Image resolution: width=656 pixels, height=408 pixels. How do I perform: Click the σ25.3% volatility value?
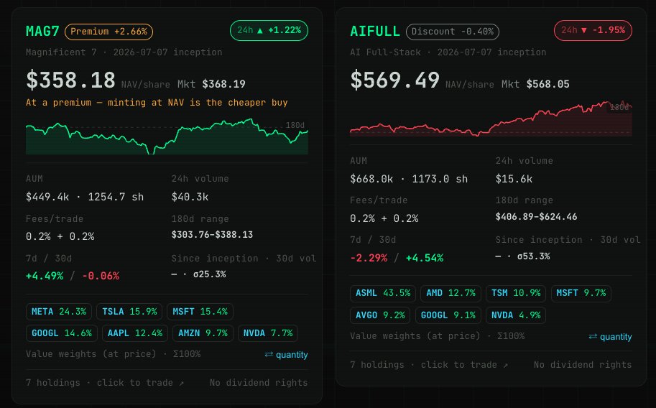(x=210, y=274)
